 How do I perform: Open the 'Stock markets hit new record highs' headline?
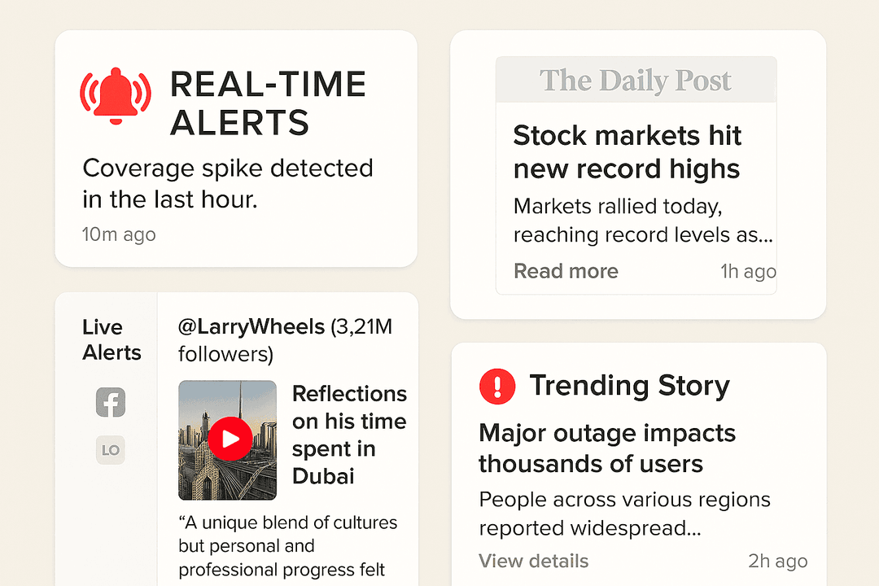[627, 152]
